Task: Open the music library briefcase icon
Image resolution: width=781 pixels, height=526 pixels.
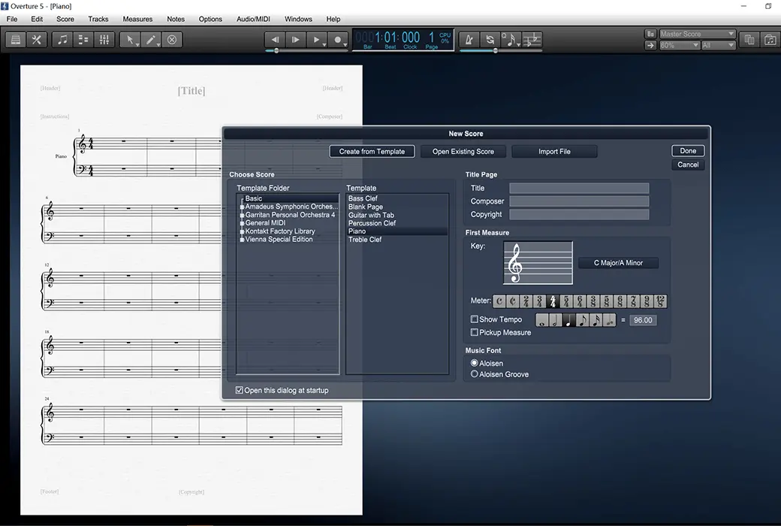Action: pyautogui.click(x=770, y=40)
